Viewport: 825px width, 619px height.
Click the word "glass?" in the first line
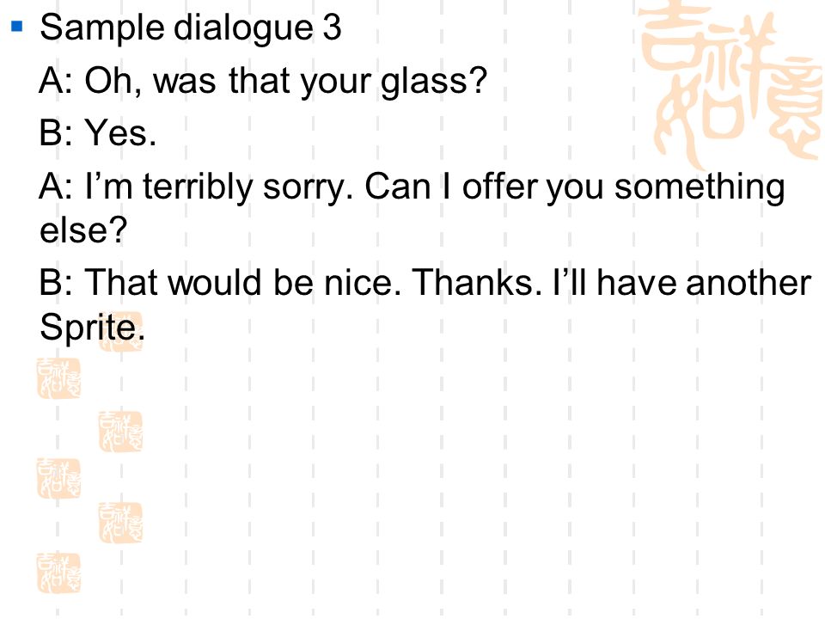click(434, 83)
